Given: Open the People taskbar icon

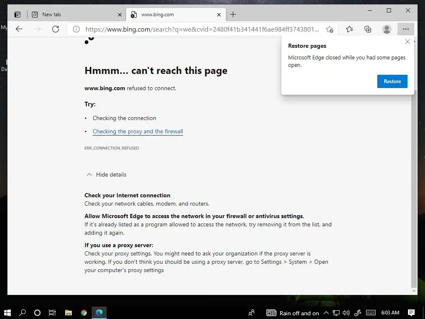Looking at the screenshot, I should pyautogui.click(x=252, y=313).
